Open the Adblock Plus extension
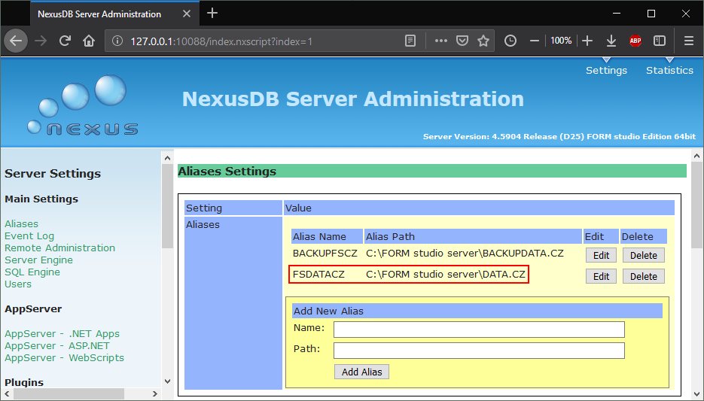 coord(635,41)
